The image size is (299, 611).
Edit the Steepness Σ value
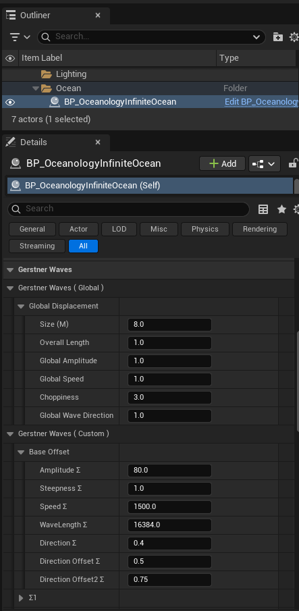pos(169,489)
